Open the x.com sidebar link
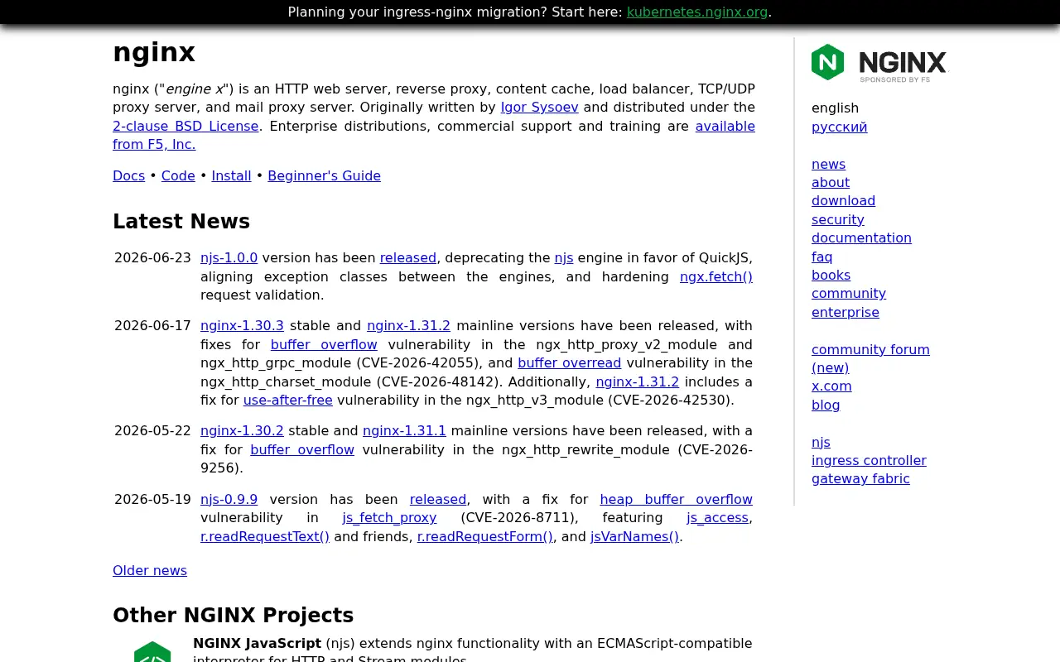The width and height of the screenshot is (1060, 662). click(x=831, y=386)
